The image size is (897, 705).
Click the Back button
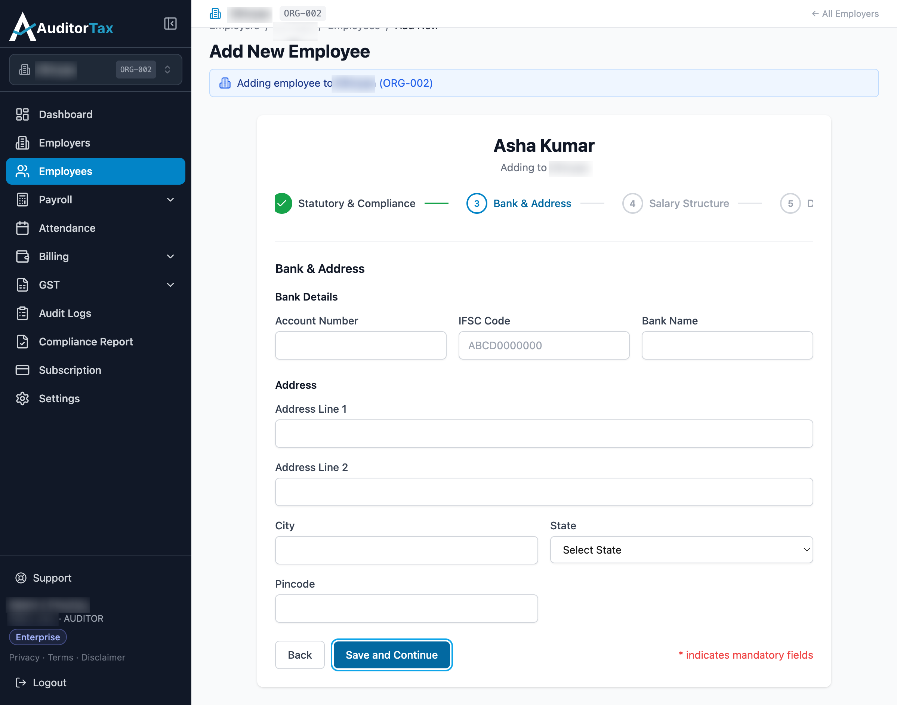click(299, 655)
